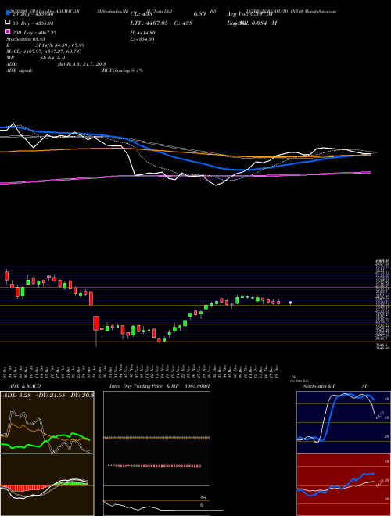This screenshot has height=516, width=391.
Task: Open the ADX indicator chart panel
Action: [x=47, y=422]
